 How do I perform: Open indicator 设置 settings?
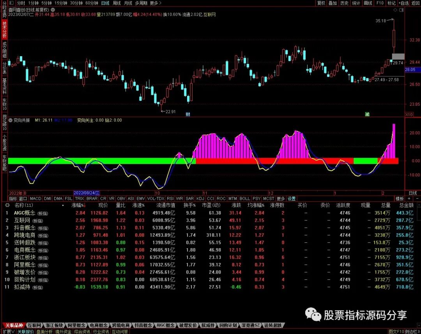click(292, 199)
